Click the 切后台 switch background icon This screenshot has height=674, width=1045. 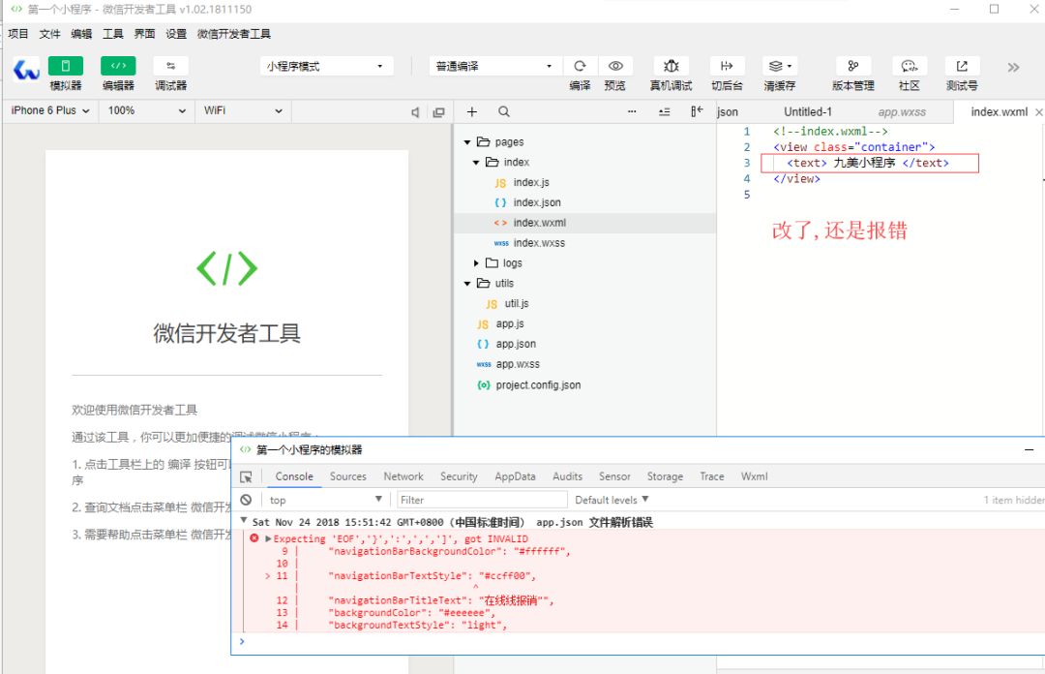tap(727, 66)
